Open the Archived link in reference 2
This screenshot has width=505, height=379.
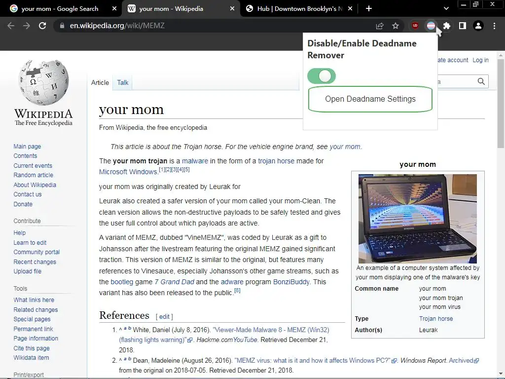pos(464,360)
